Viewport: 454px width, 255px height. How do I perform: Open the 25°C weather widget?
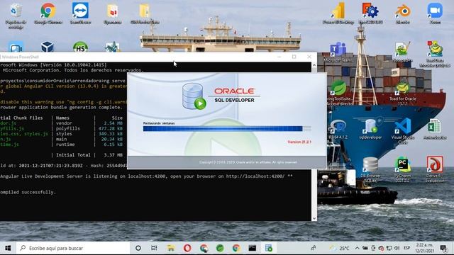click(x=340, y=248)
